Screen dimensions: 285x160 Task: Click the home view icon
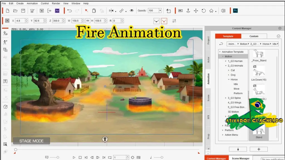[211, 11]
